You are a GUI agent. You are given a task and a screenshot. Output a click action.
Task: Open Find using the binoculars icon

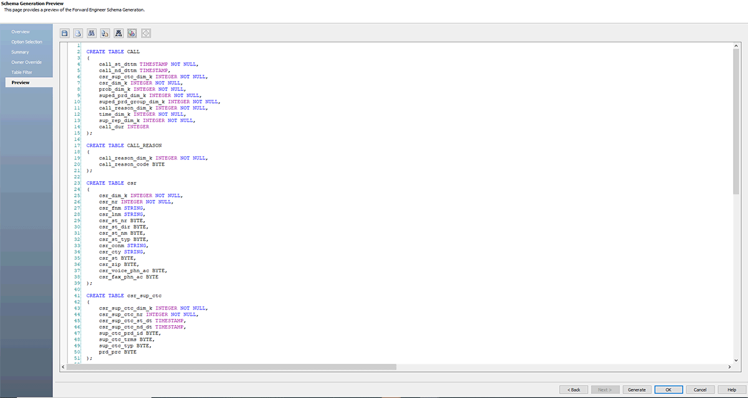pos(92,33)
